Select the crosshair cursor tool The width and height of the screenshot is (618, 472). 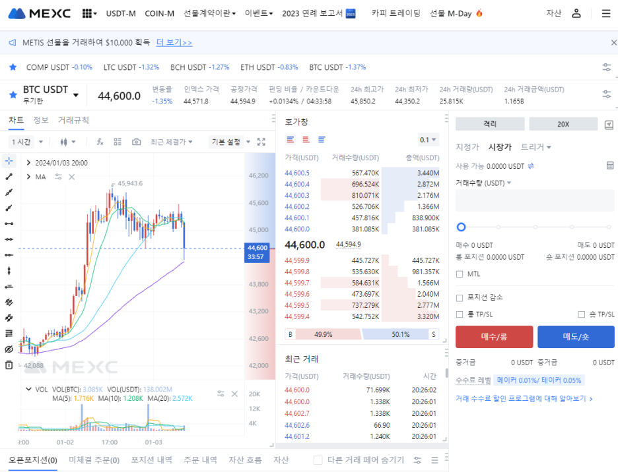coord(9,161)
